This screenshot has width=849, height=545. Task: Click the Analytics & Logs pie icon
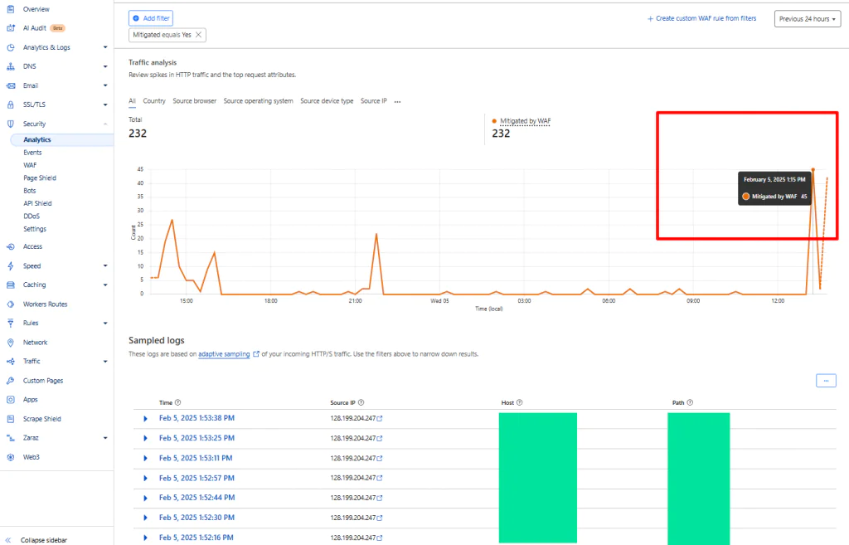pyautogui.click(x=10, y=47)
